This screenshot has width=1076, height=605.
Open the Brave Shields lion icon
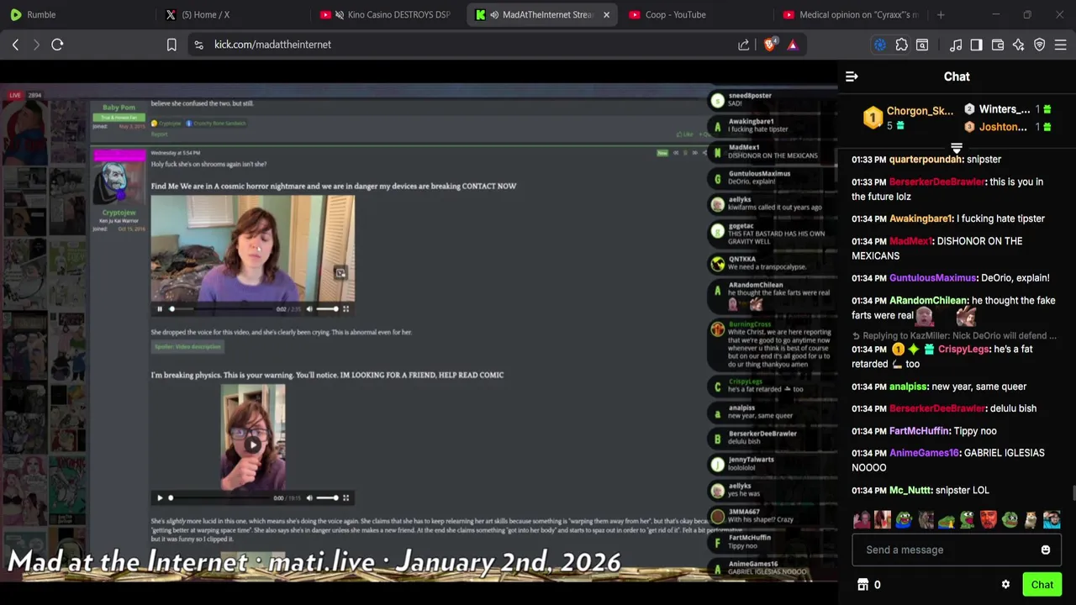coord(770,45)
